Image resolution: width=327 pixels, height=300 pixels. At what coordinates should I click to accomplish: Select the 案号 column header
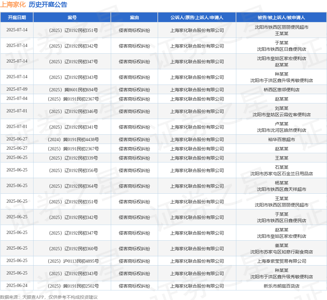72,18
